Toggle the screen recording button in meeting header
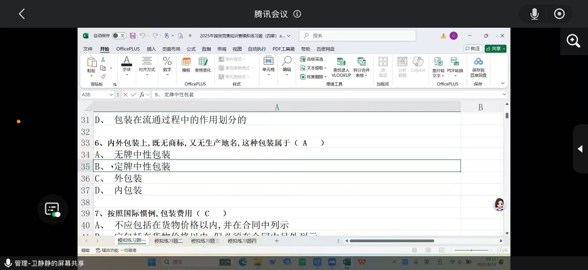The image size is (588, 270). coord(559,14)
